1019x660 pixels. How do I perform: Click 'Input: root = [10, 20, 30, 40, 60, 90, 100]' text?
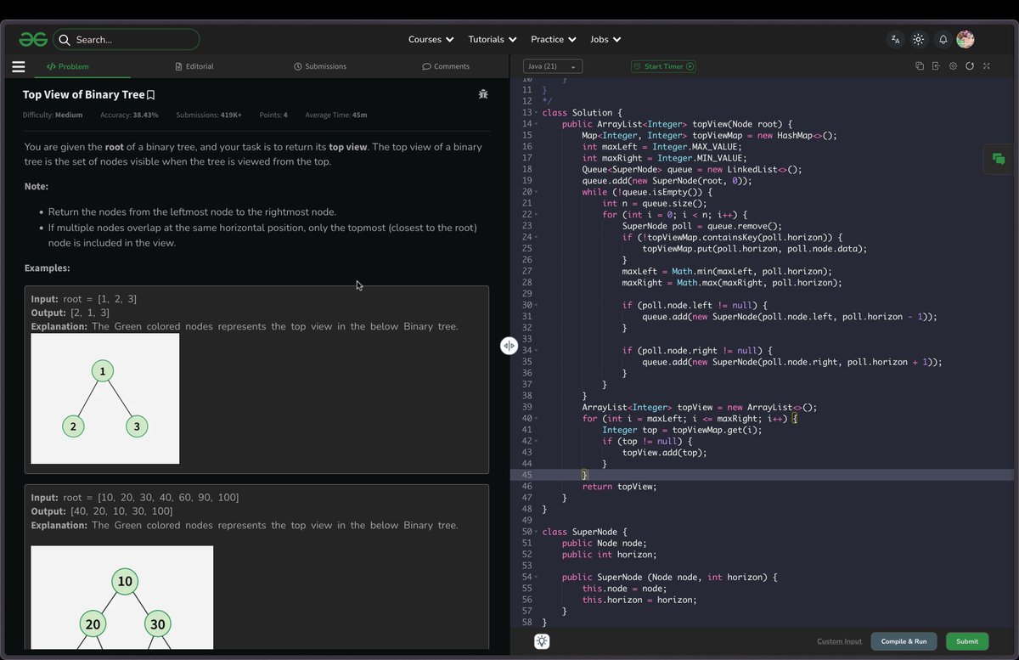135,497
